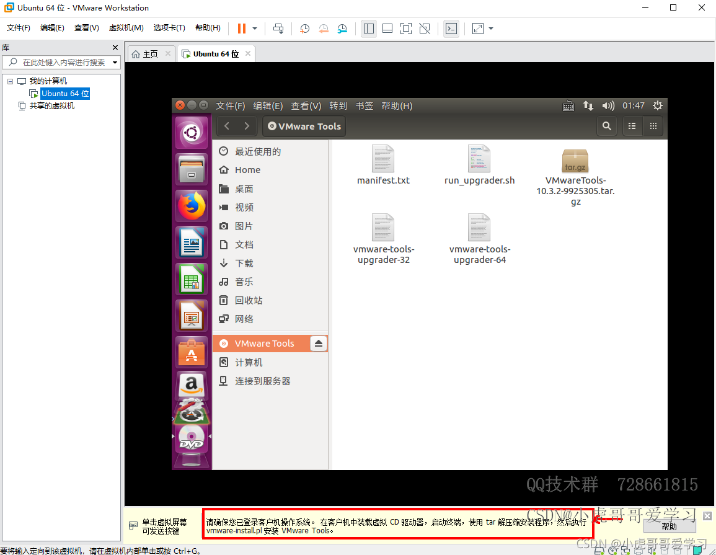Image resolution: width=716 pixels, height=555 pixels.
Task: Toggle the library sidebar view
Action: 368,29
